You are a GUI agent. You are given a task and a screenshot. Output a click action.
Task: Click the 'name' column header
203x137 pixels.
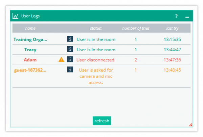(x=30, y=28)
